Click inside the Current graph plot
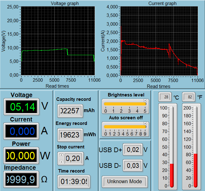 click(x=159, y=41)
